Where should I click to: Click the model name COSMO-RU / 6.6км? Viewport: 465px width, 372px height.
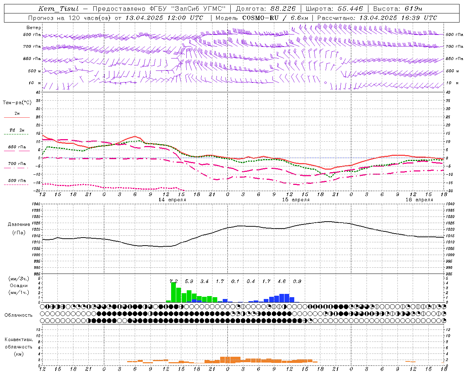pyautogui.click(x=275, y=18)
